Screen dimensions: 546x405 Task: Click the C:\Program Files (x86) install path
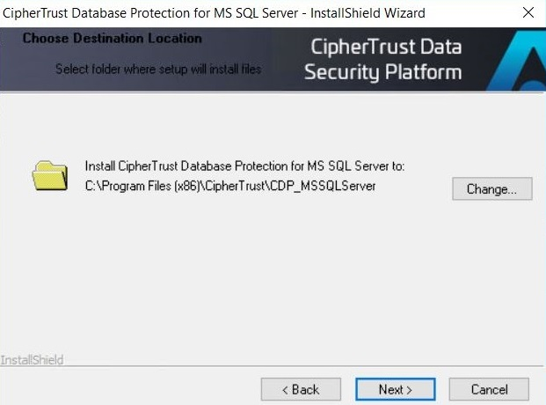(x=230, y=186)
